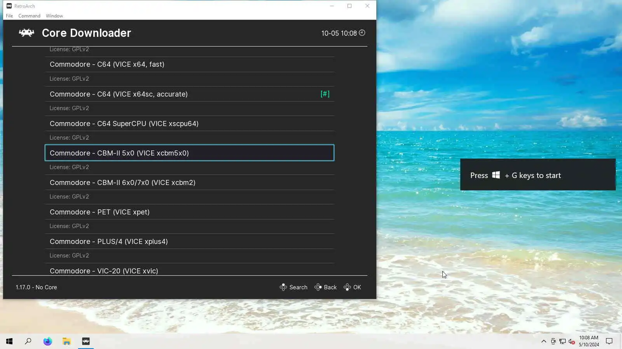Click the Search gamepad hint icon
The height and width of the screenshot is (349, 622).
[x=283, y=287]
